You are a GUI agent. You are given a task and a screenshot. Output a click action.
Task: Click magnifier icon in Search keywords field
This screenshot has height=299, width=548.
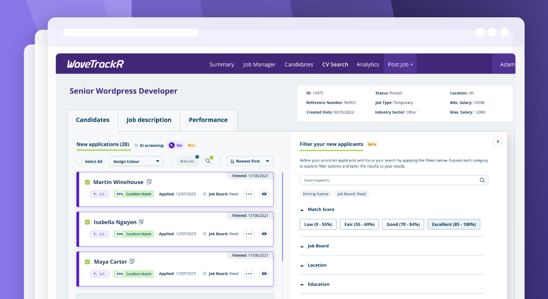[482, 180]
